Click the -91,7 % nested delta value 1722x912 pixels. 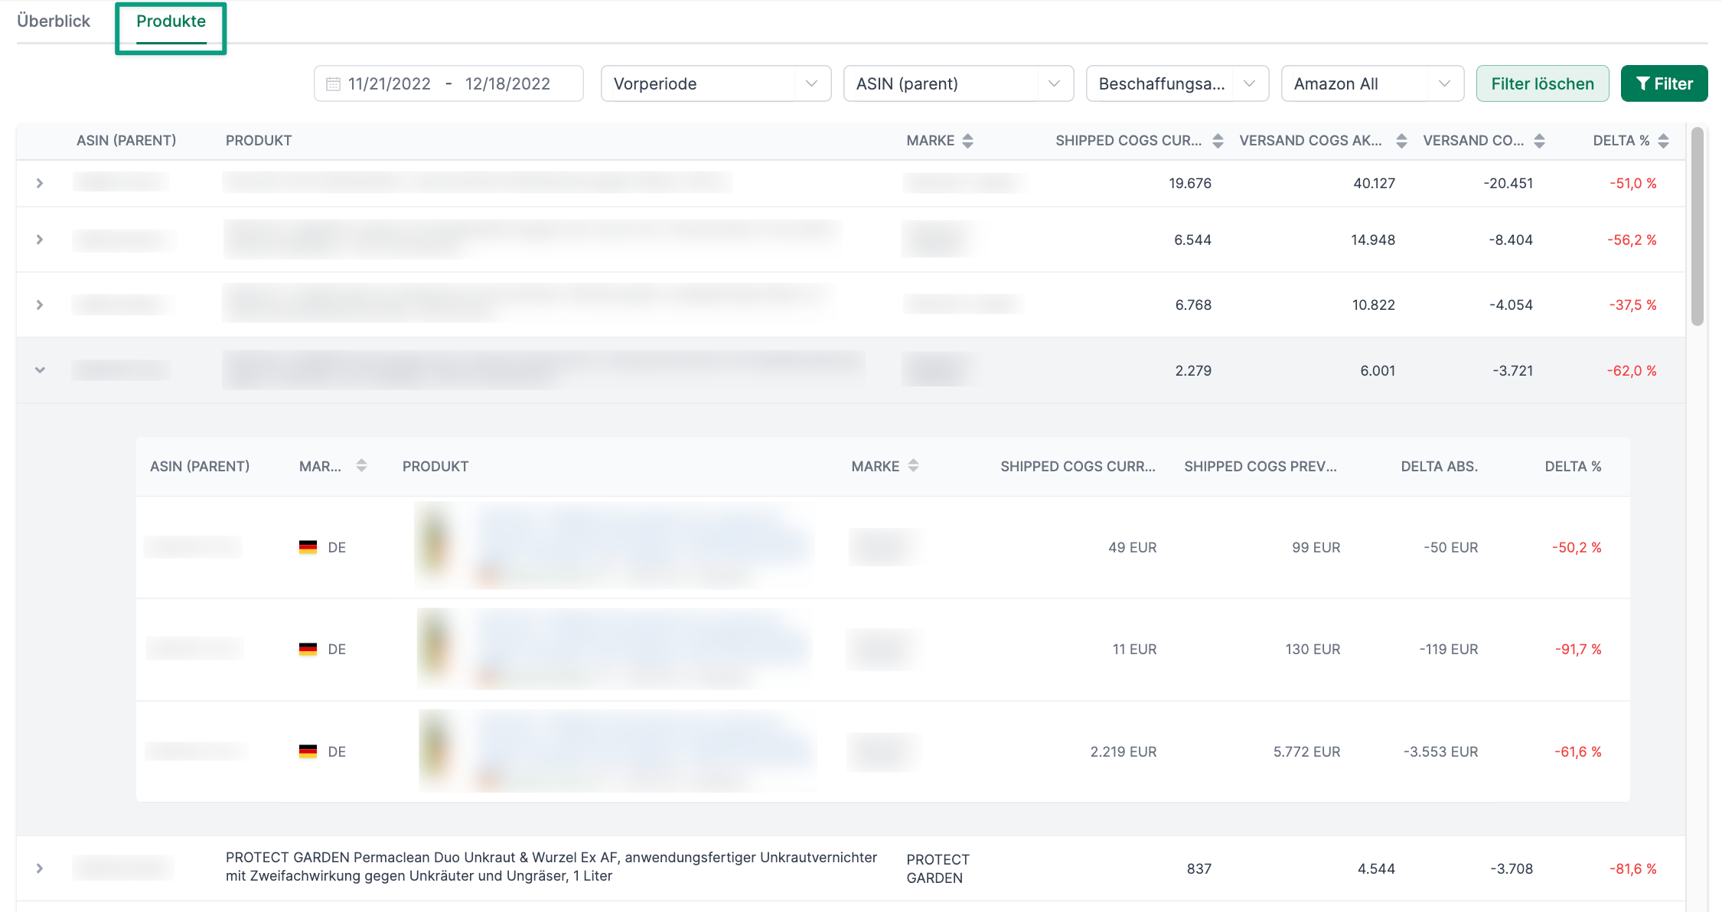click(1578, 650)
